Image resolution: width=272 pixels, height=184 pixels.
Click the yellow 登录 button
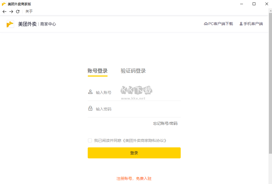tap(134, 153)
